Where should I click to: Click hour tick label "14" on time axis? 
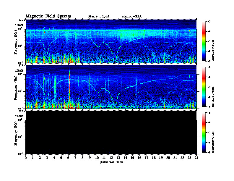coord(125,158)
